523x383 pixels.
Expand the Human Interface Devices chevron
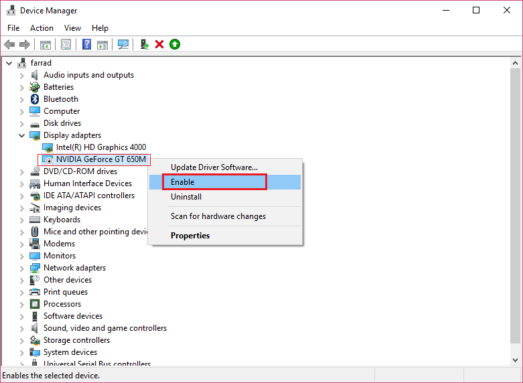22,184
